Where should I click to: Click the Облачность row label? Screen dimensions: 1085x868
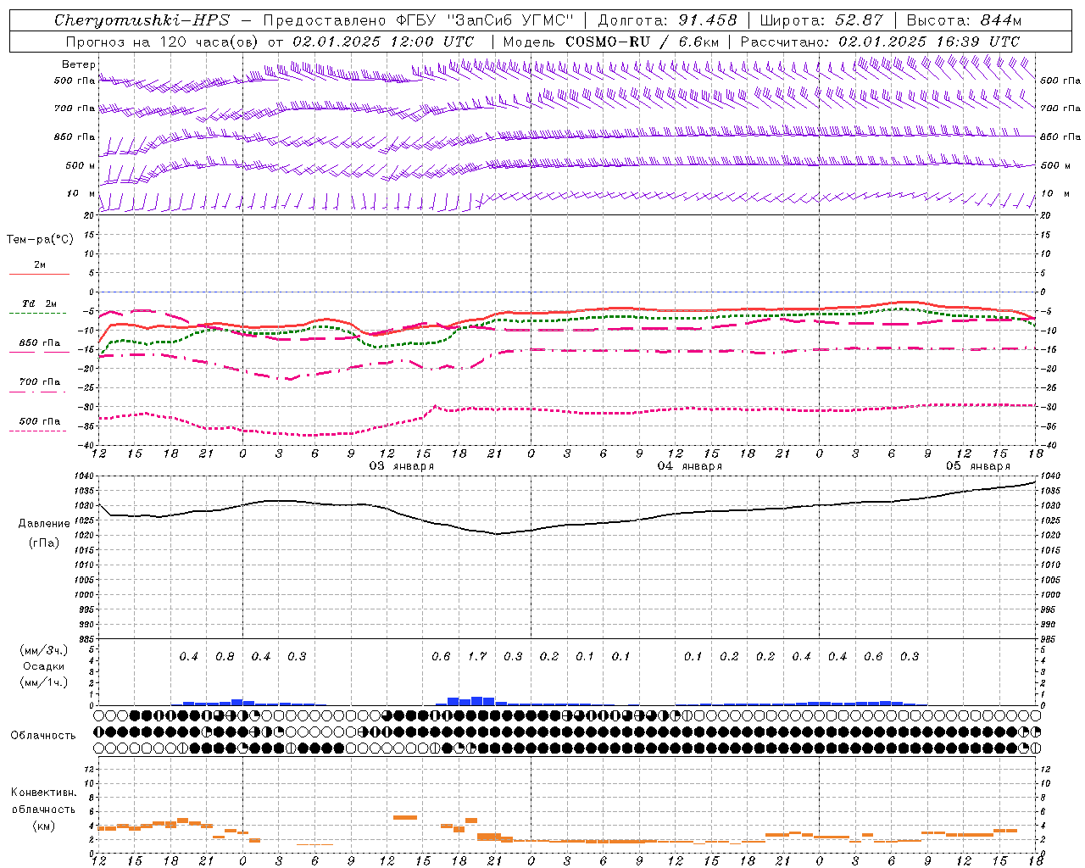[43, 736]
